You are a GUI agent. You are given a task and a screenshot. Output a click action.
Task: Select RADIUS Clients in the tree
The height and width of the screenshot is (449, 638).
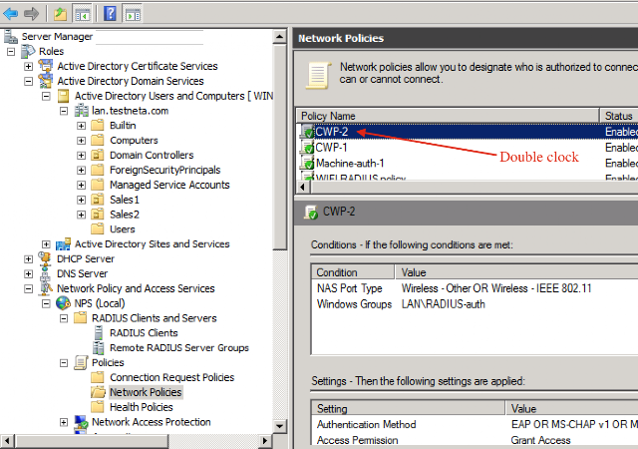coord(144,333)
